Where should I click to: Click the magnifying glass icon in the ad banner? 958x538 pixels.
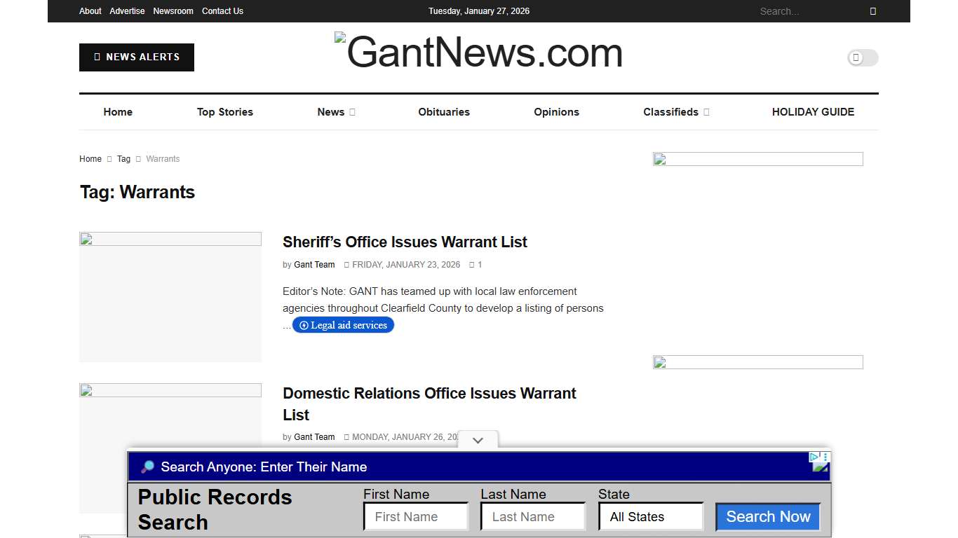[147, 467]
